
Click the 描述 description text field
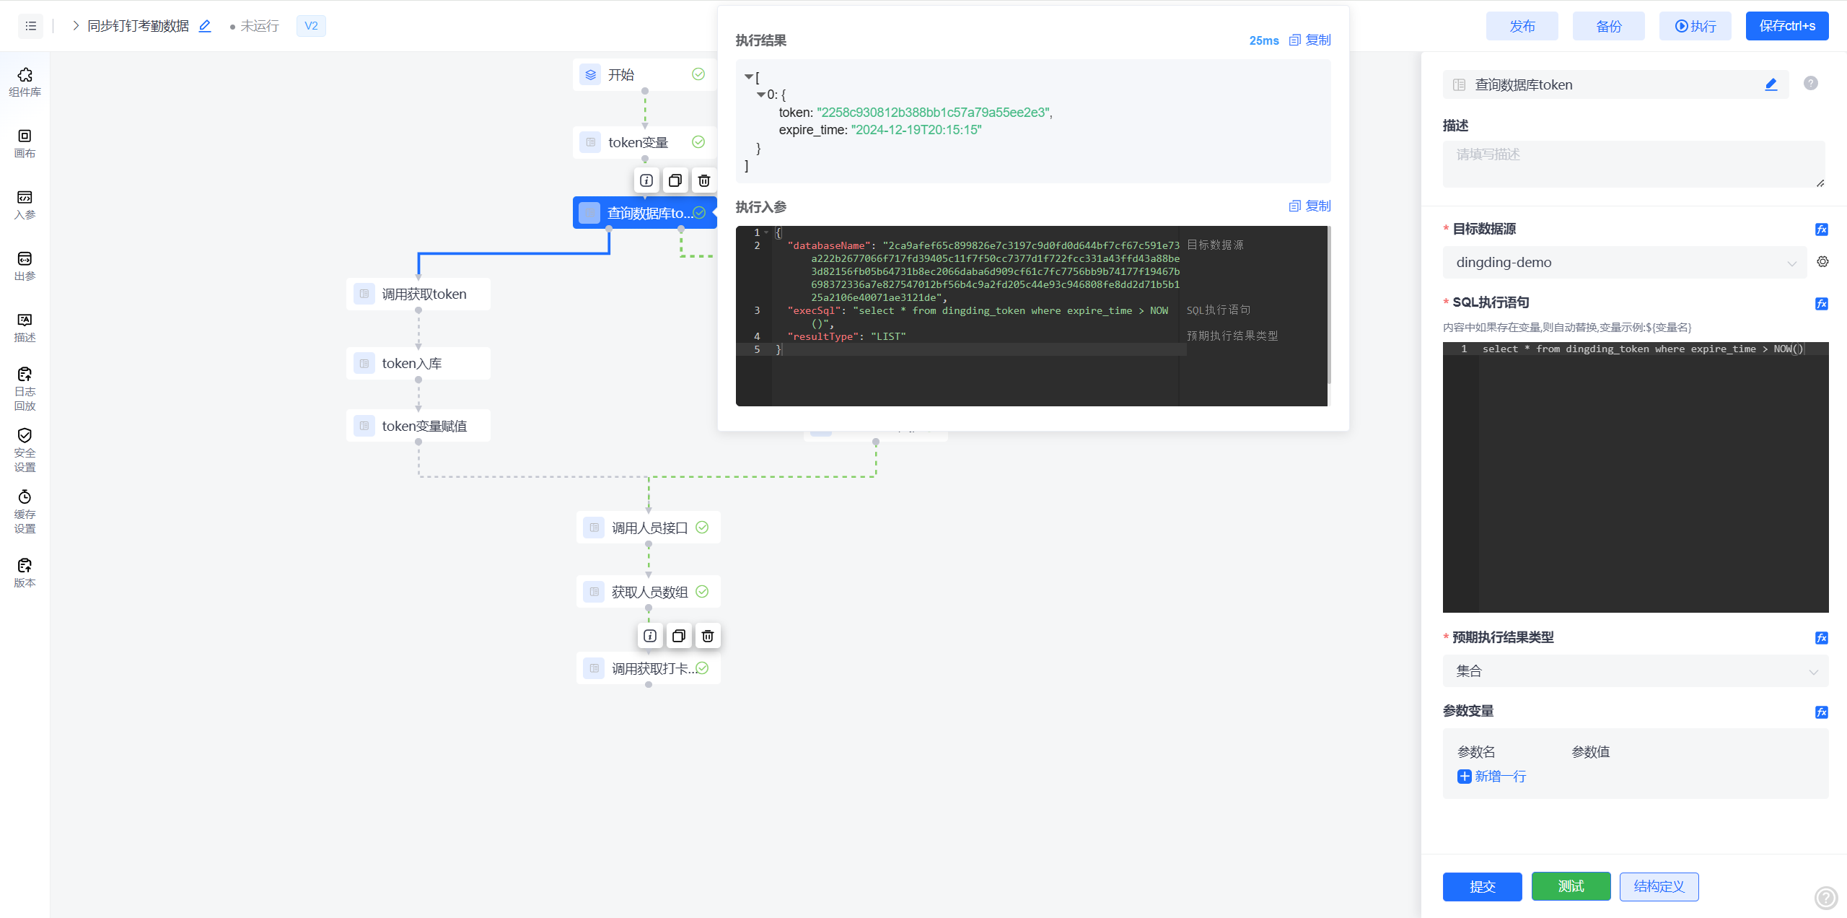tap(1633, 164)
